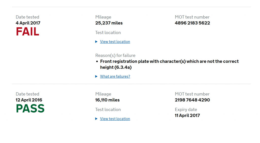Viewport: 260px width, 143px height.
Task: Click the red FAIL result text
Action: coord(27,32)
